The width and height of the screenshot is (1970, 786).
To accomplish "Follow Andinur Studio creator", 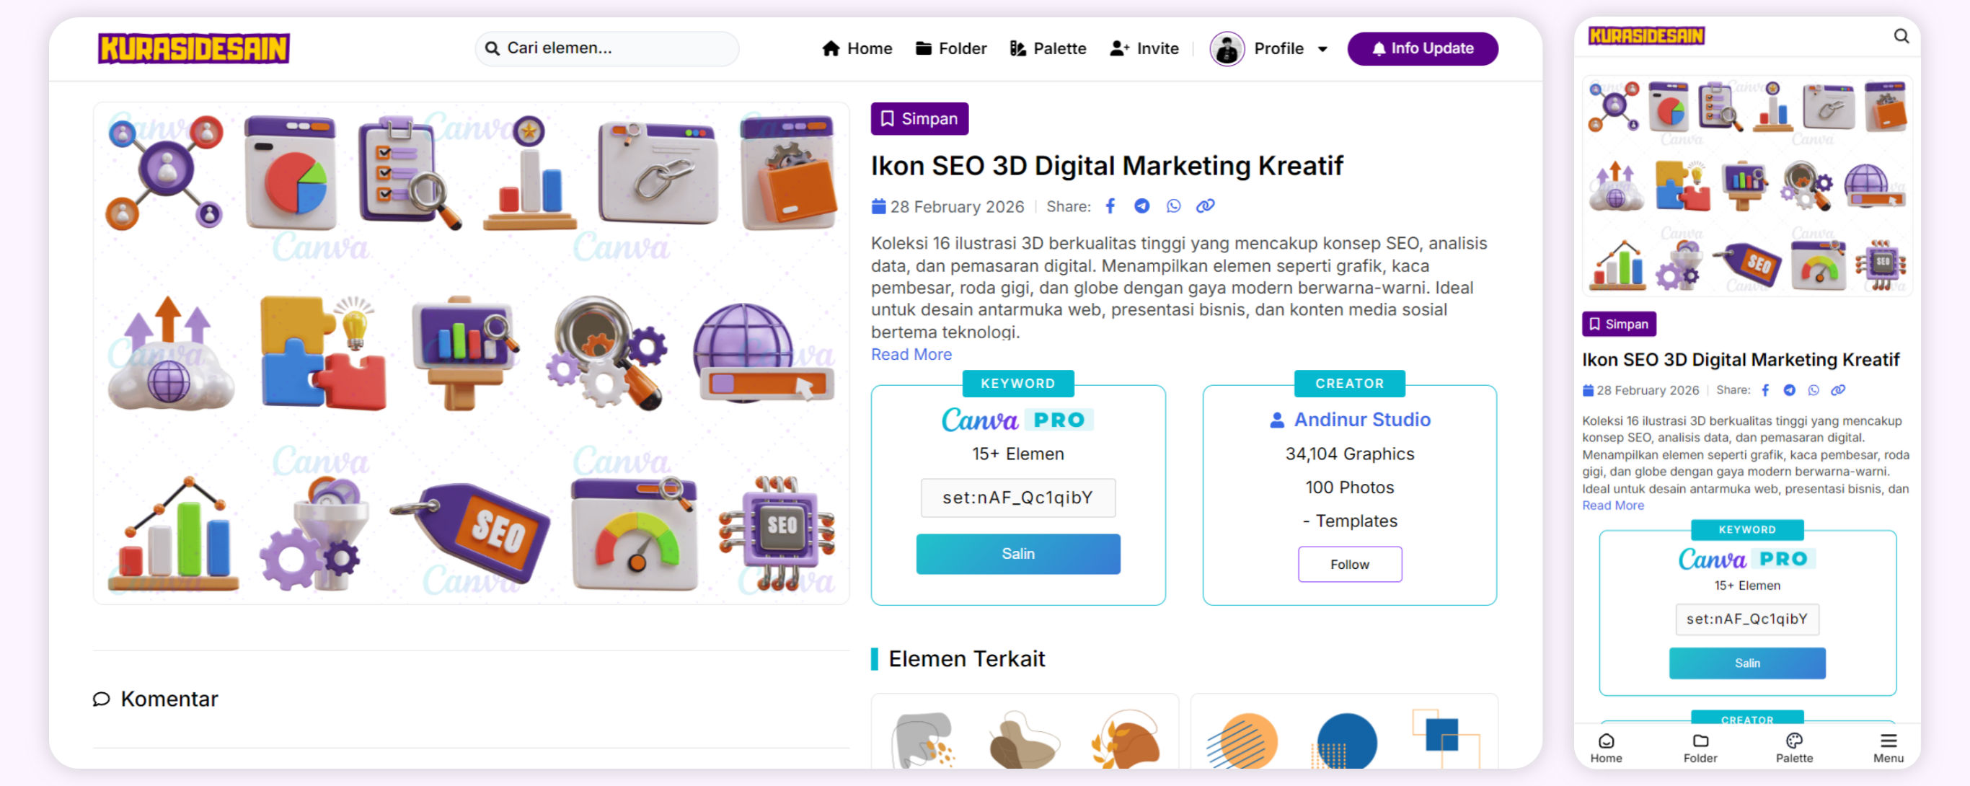I will [1349, 565].
